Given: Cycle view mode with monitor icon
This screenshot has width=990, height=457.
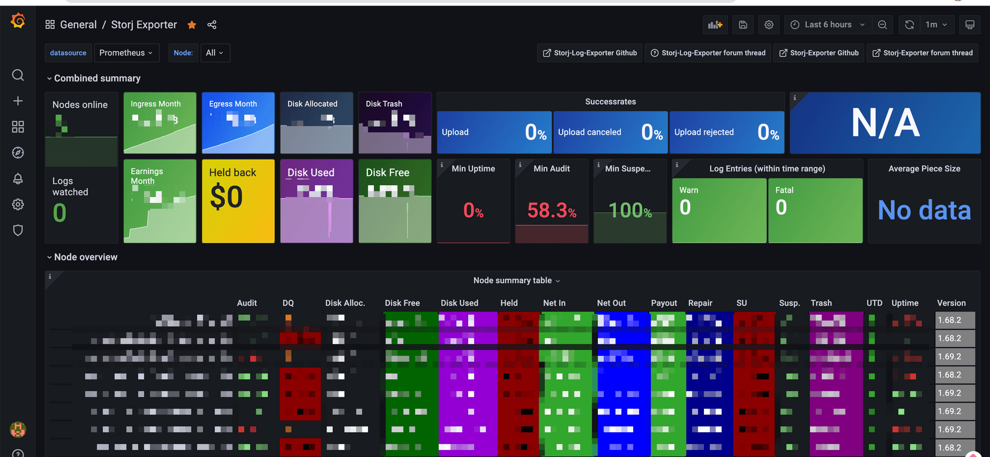Looking at the screenshot, I should [x=970, y=25].
